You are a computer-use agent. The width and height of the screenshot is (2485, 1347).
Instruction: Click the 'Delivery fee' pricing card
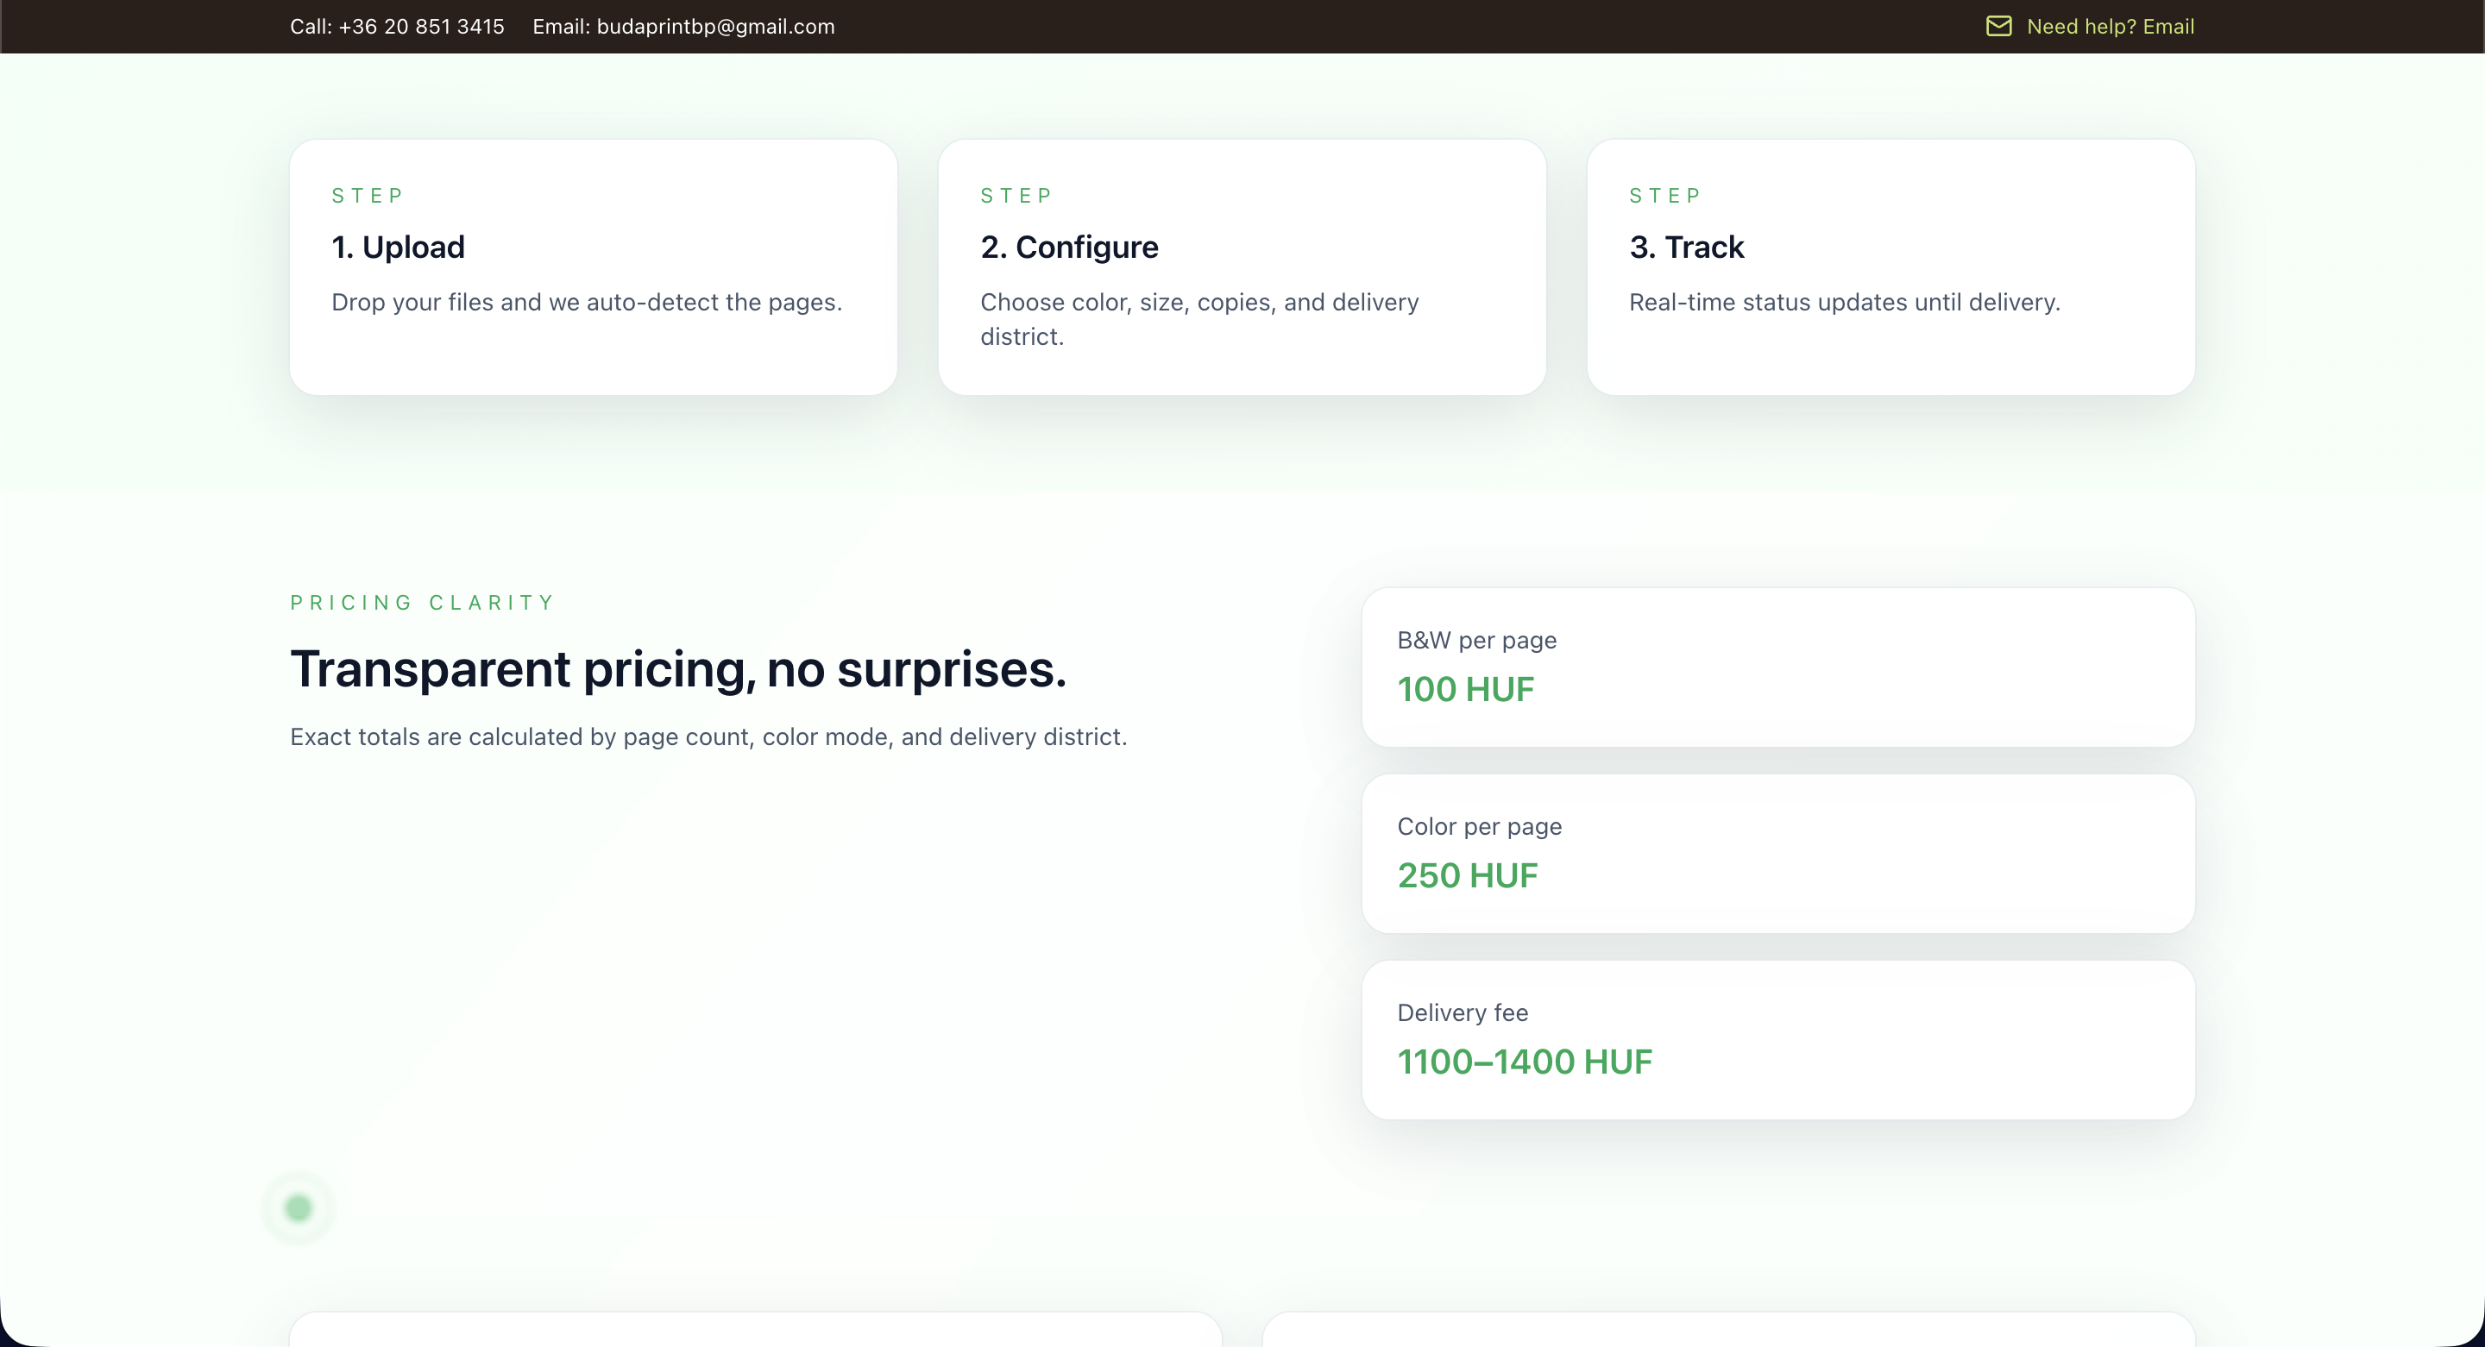click(1777, 1038)
